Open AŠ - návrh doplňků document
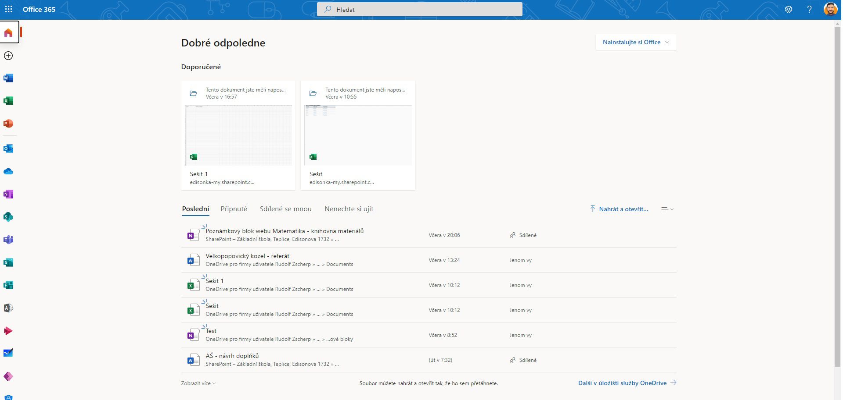843x400 pixels. (232, 356)
